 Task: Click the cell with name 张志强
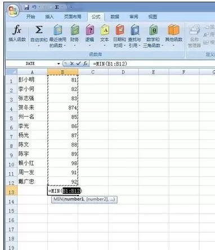click(32, 98)
